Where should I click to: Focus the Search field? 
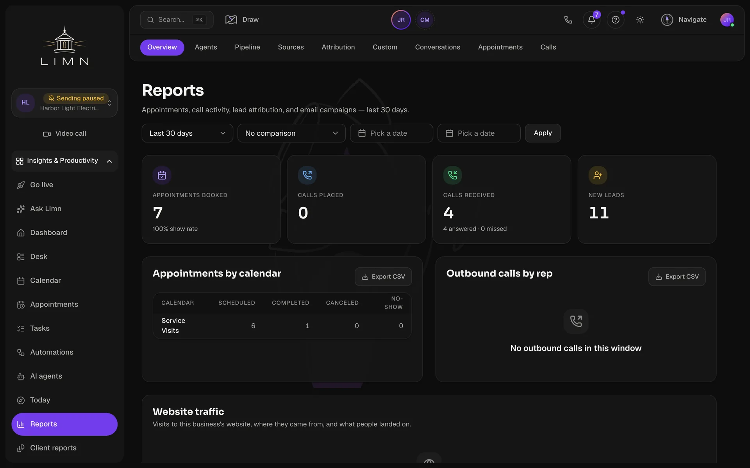(x=177, y=20)
